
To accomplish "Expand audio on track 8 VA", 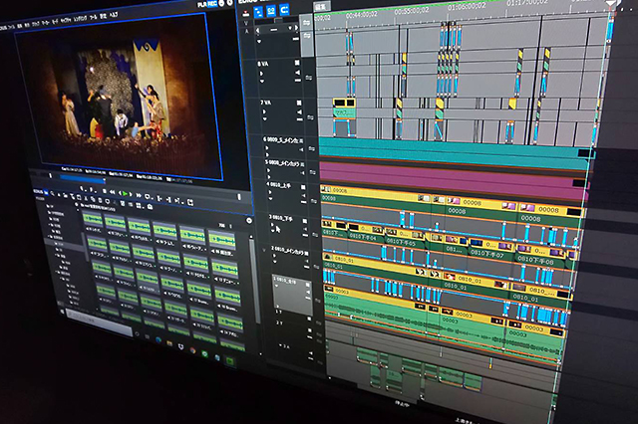I will tap(261, 74).
